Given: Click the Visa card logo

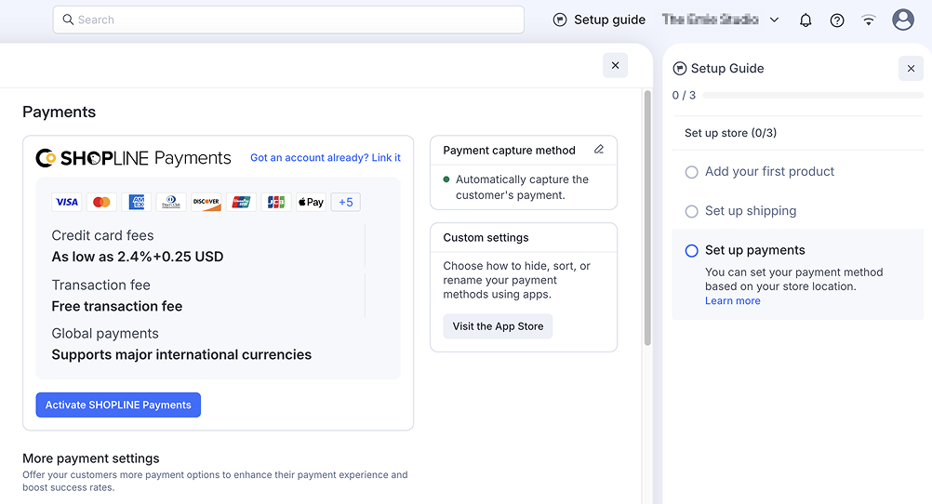Looking at the screenshot, I should (67, 202).
